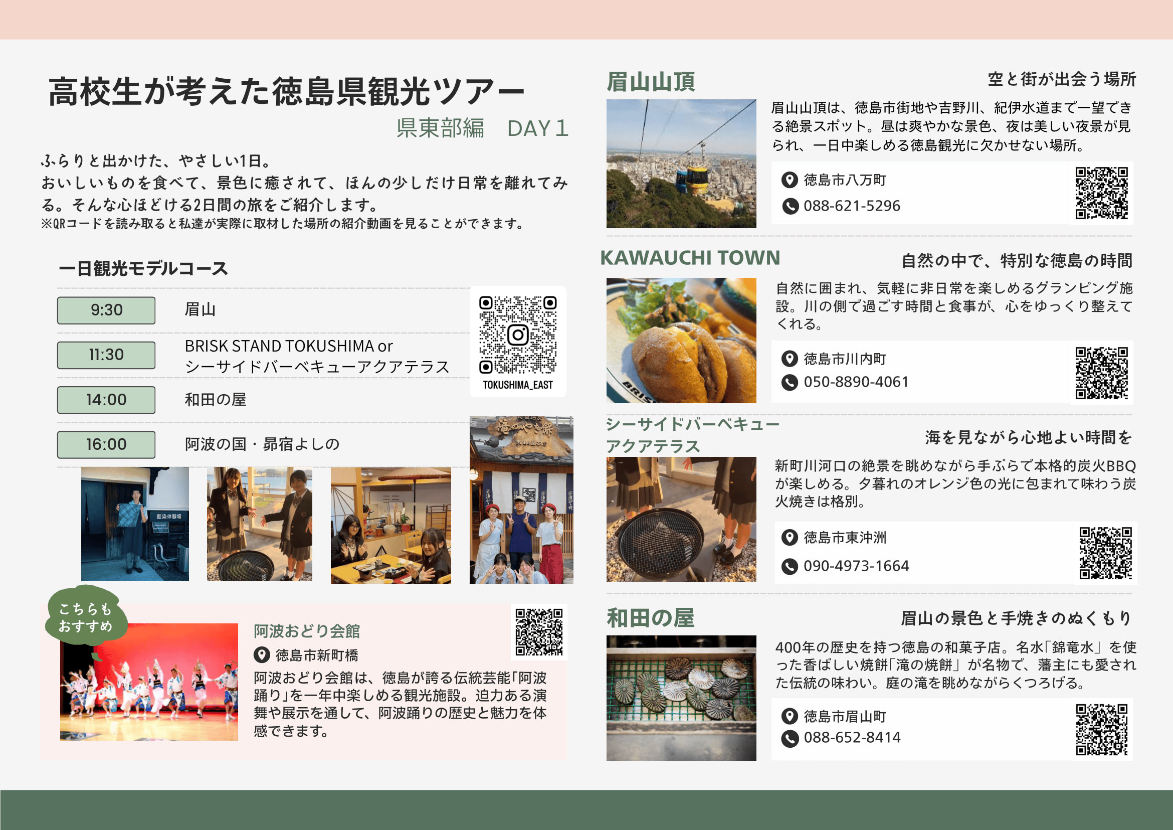Click the 眉山山頂 section title

point(650,82)
